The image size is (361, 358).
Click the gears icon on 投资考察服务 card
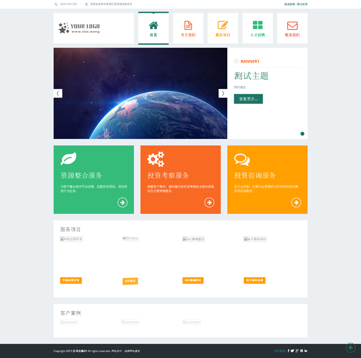point(156,159)
